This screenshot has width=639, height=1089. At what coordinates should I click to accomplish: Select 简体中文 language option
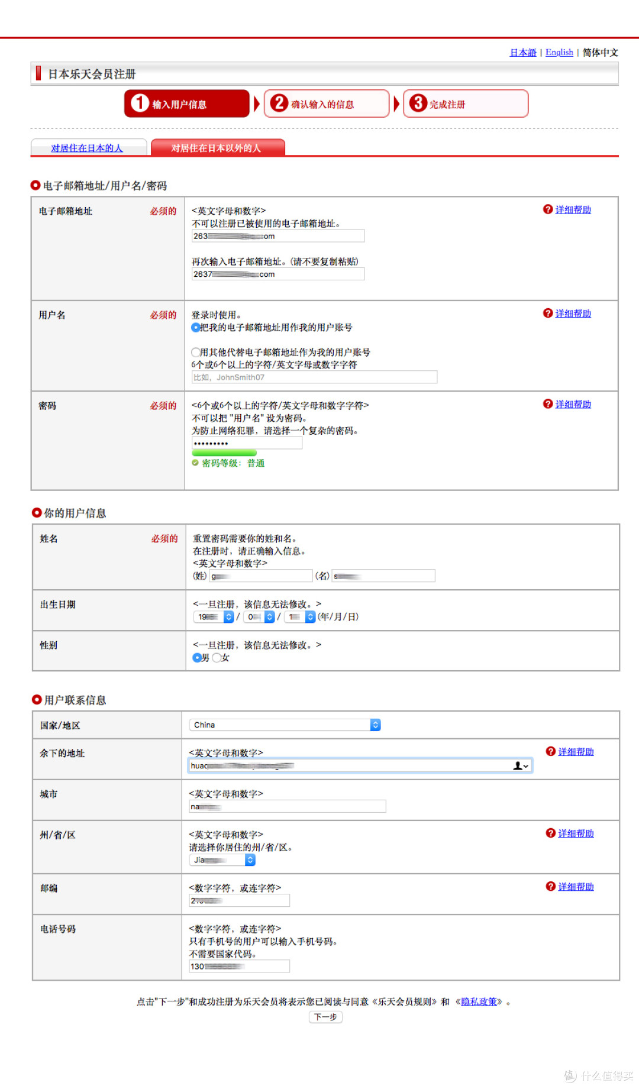click(601, 53)
